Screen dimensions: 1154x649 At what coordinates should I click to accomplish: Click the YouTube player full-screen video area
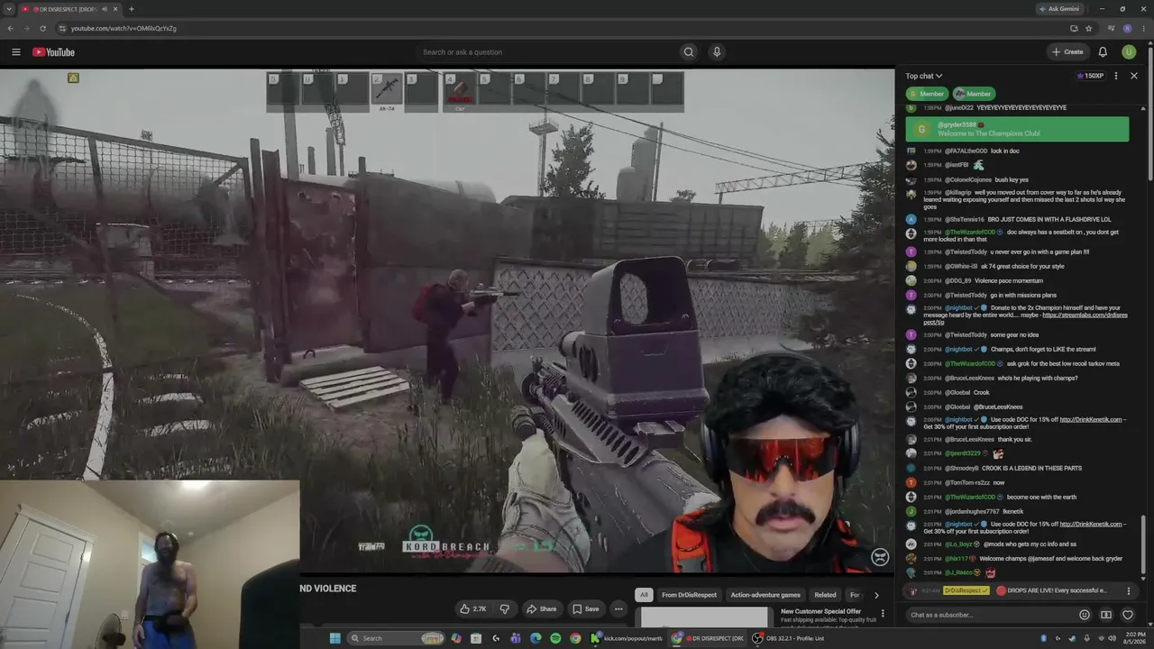447,320
